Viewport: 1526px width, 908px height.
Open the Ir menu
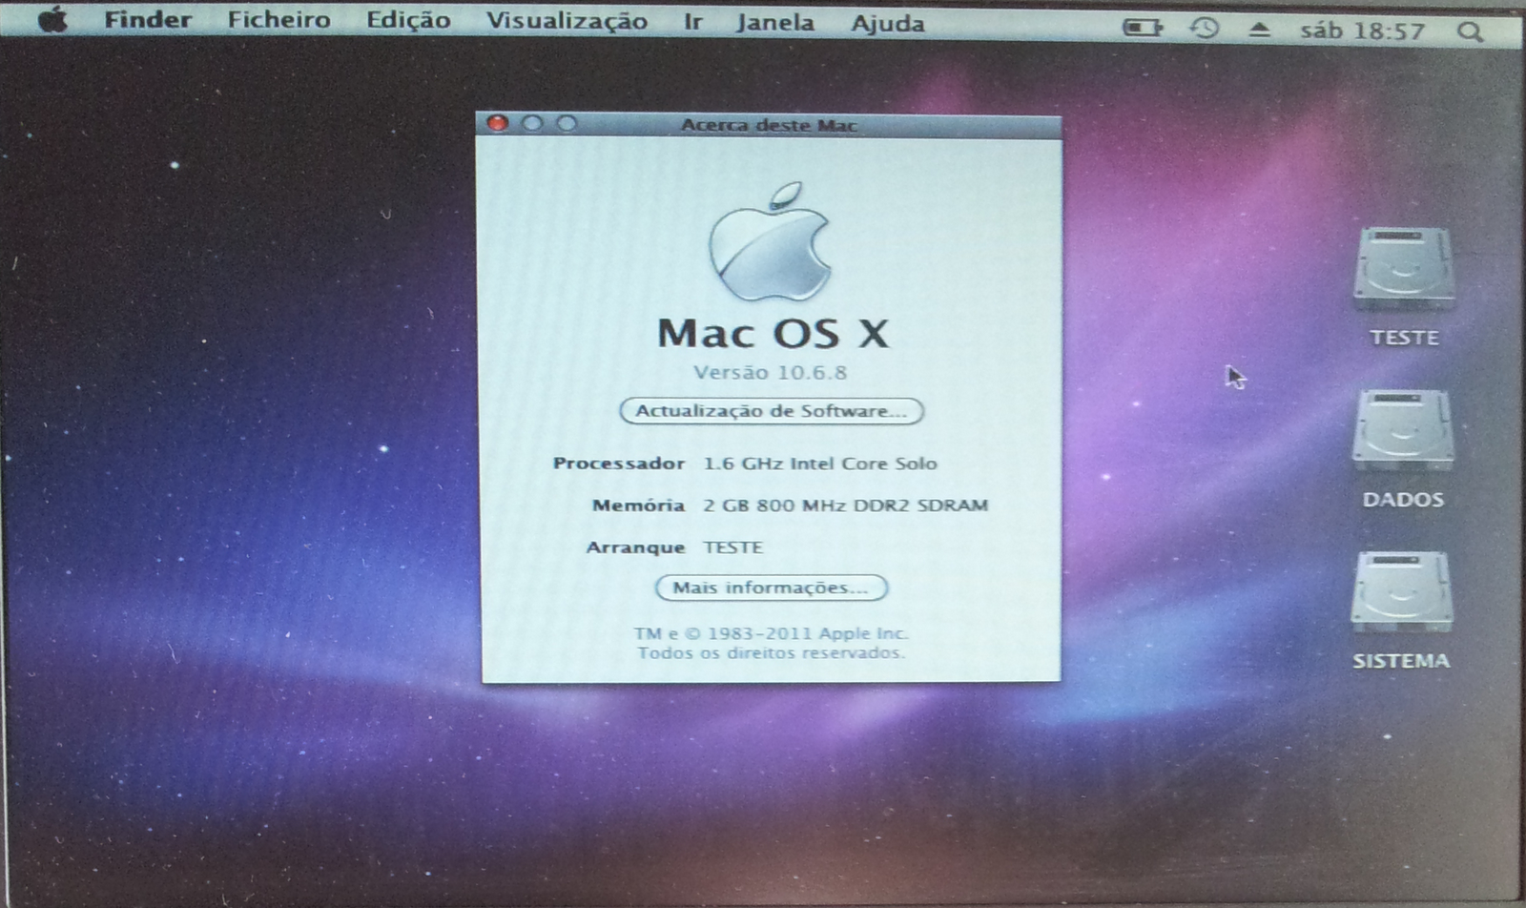tap(693, 22)
